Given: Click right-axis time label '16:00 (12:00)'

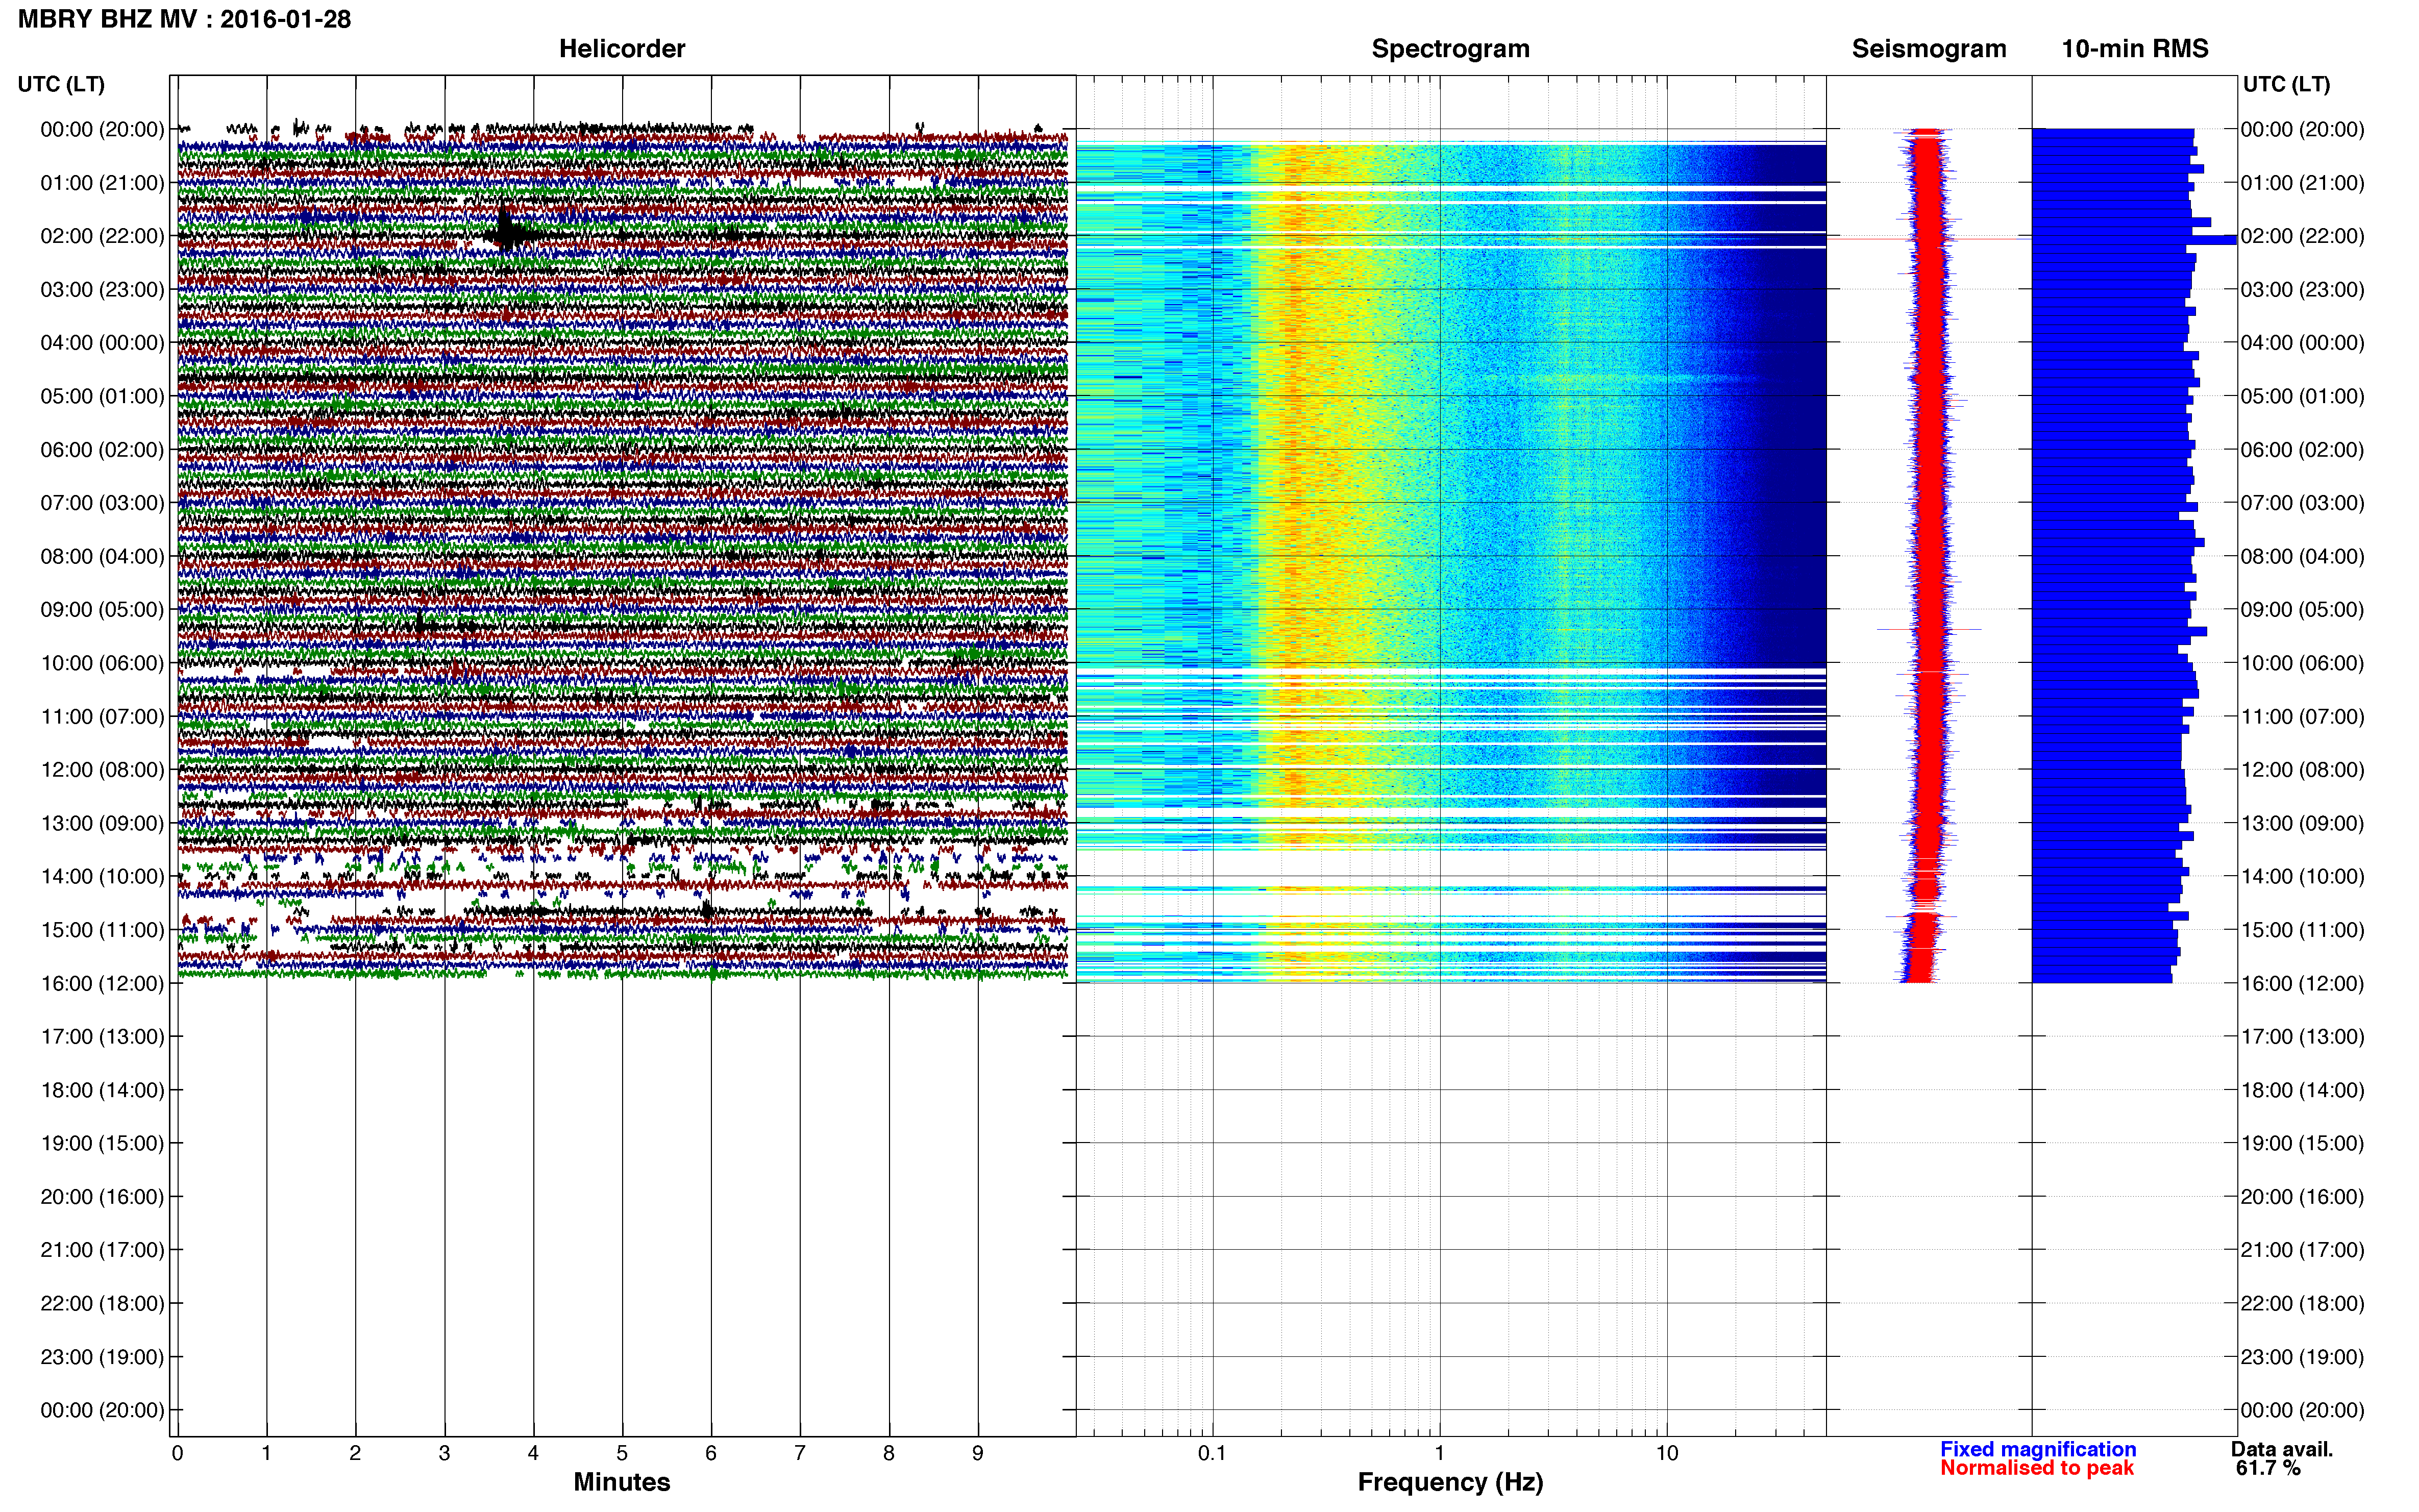Looking at the screenshot, I should (2302, 983).
